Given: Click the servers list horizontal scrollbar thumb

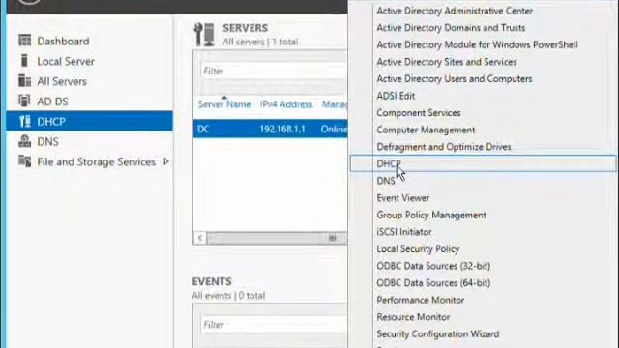Looking at the screenshot, I should 277,238.
